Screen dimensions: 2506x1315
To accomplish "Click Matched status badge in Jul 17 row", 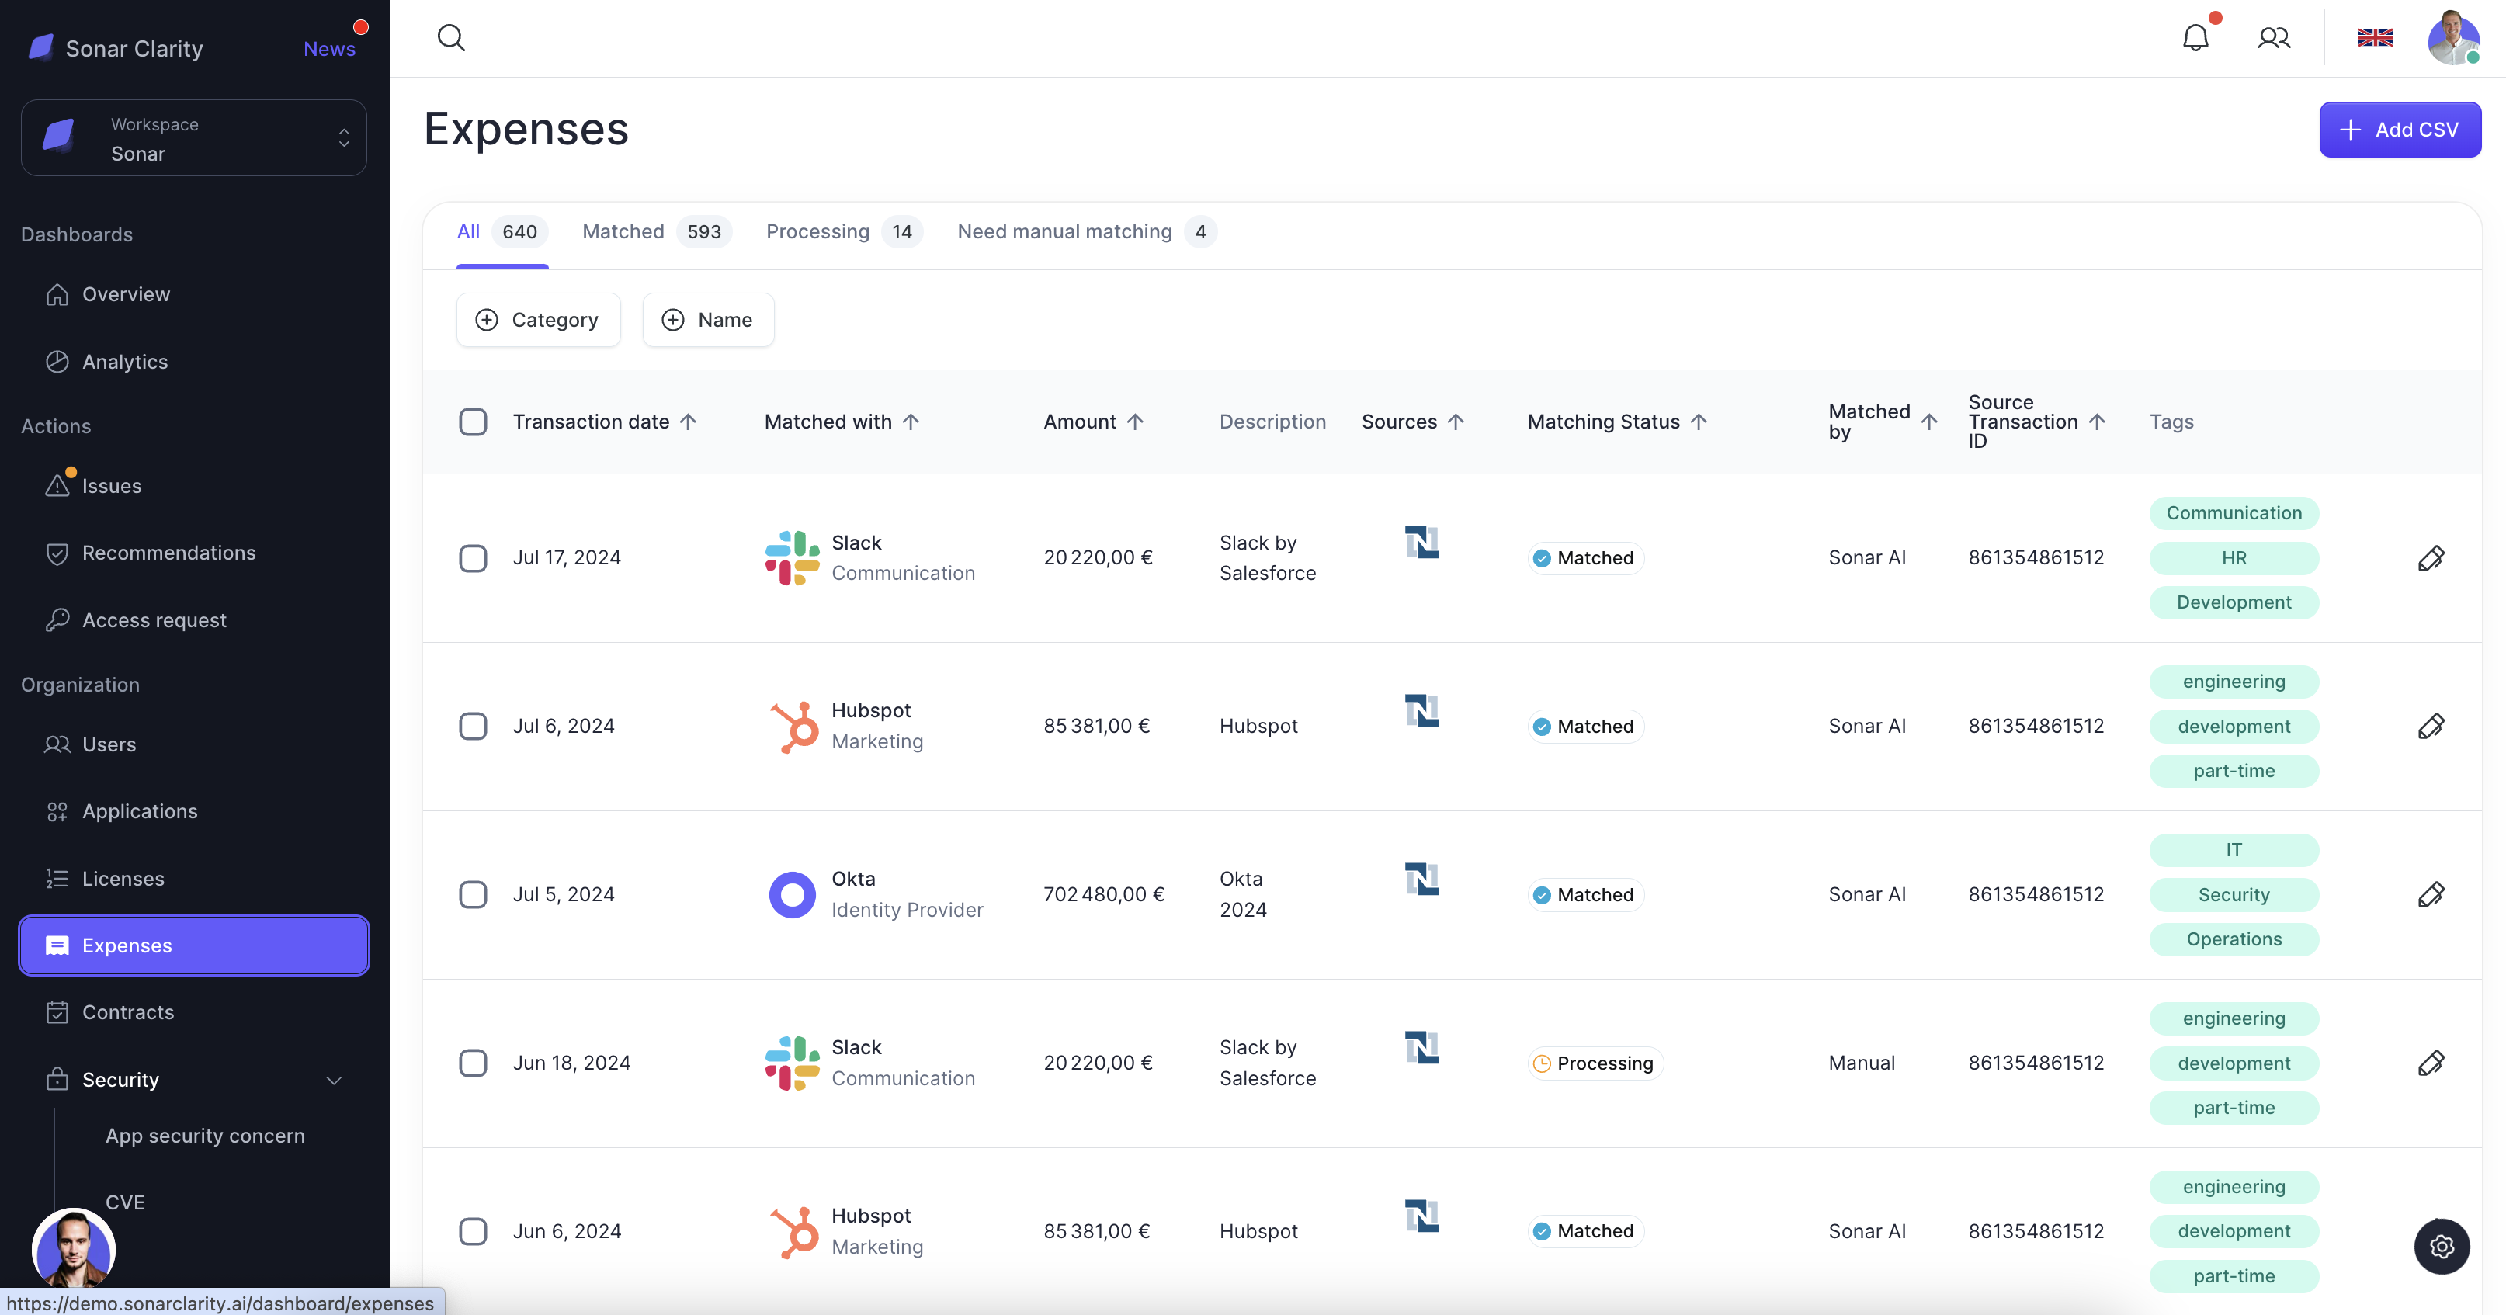I will (x=1584, y=558).
